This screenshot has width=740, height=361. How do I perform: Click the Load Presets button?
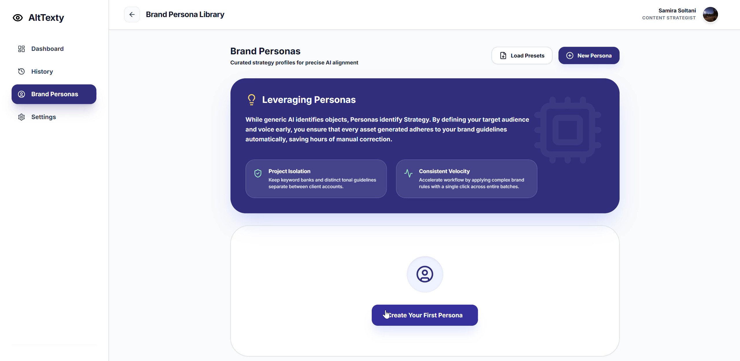522,55
